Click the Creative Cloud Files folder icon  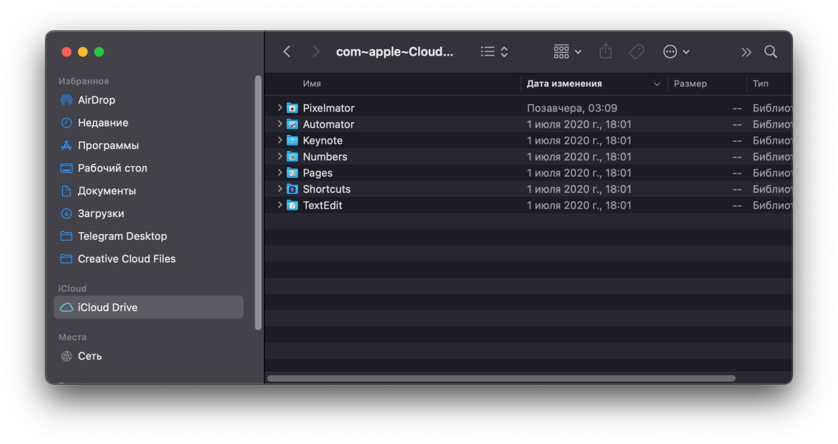pyautogui.click(x=66, y=259)
